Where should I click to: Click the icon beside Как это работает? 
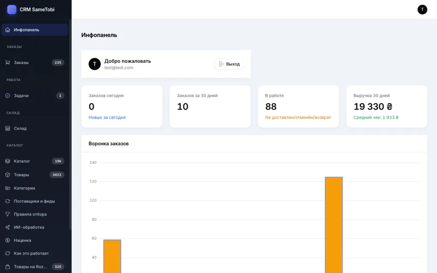click(8, 253)
